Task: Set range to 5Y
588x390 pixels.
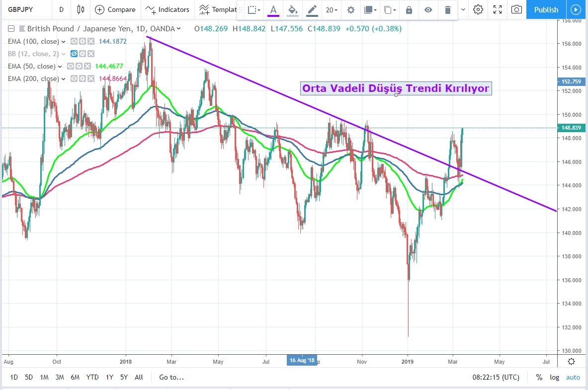Action: pos(124,377)
